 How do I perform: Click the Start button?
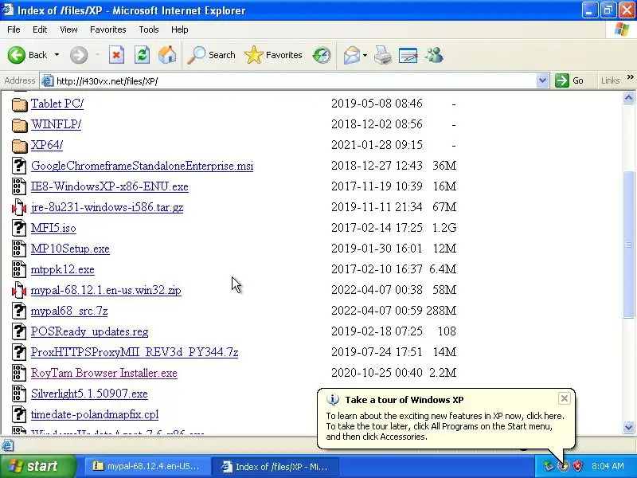coord(37,466)
